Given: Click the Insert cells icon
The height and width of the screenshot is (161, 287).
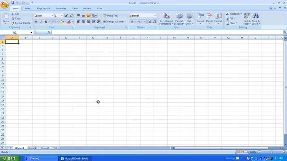Looking at the screenshot, I should (x=200, y=16).
